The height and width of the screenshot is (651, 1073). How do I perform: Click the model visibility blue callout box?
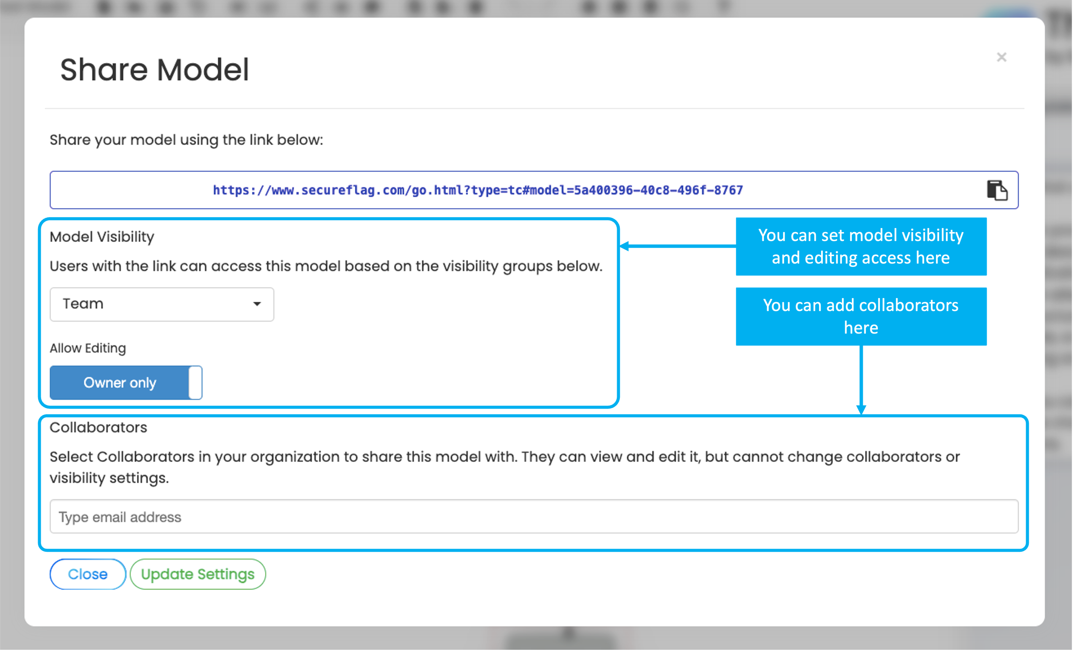coord(861,246)
